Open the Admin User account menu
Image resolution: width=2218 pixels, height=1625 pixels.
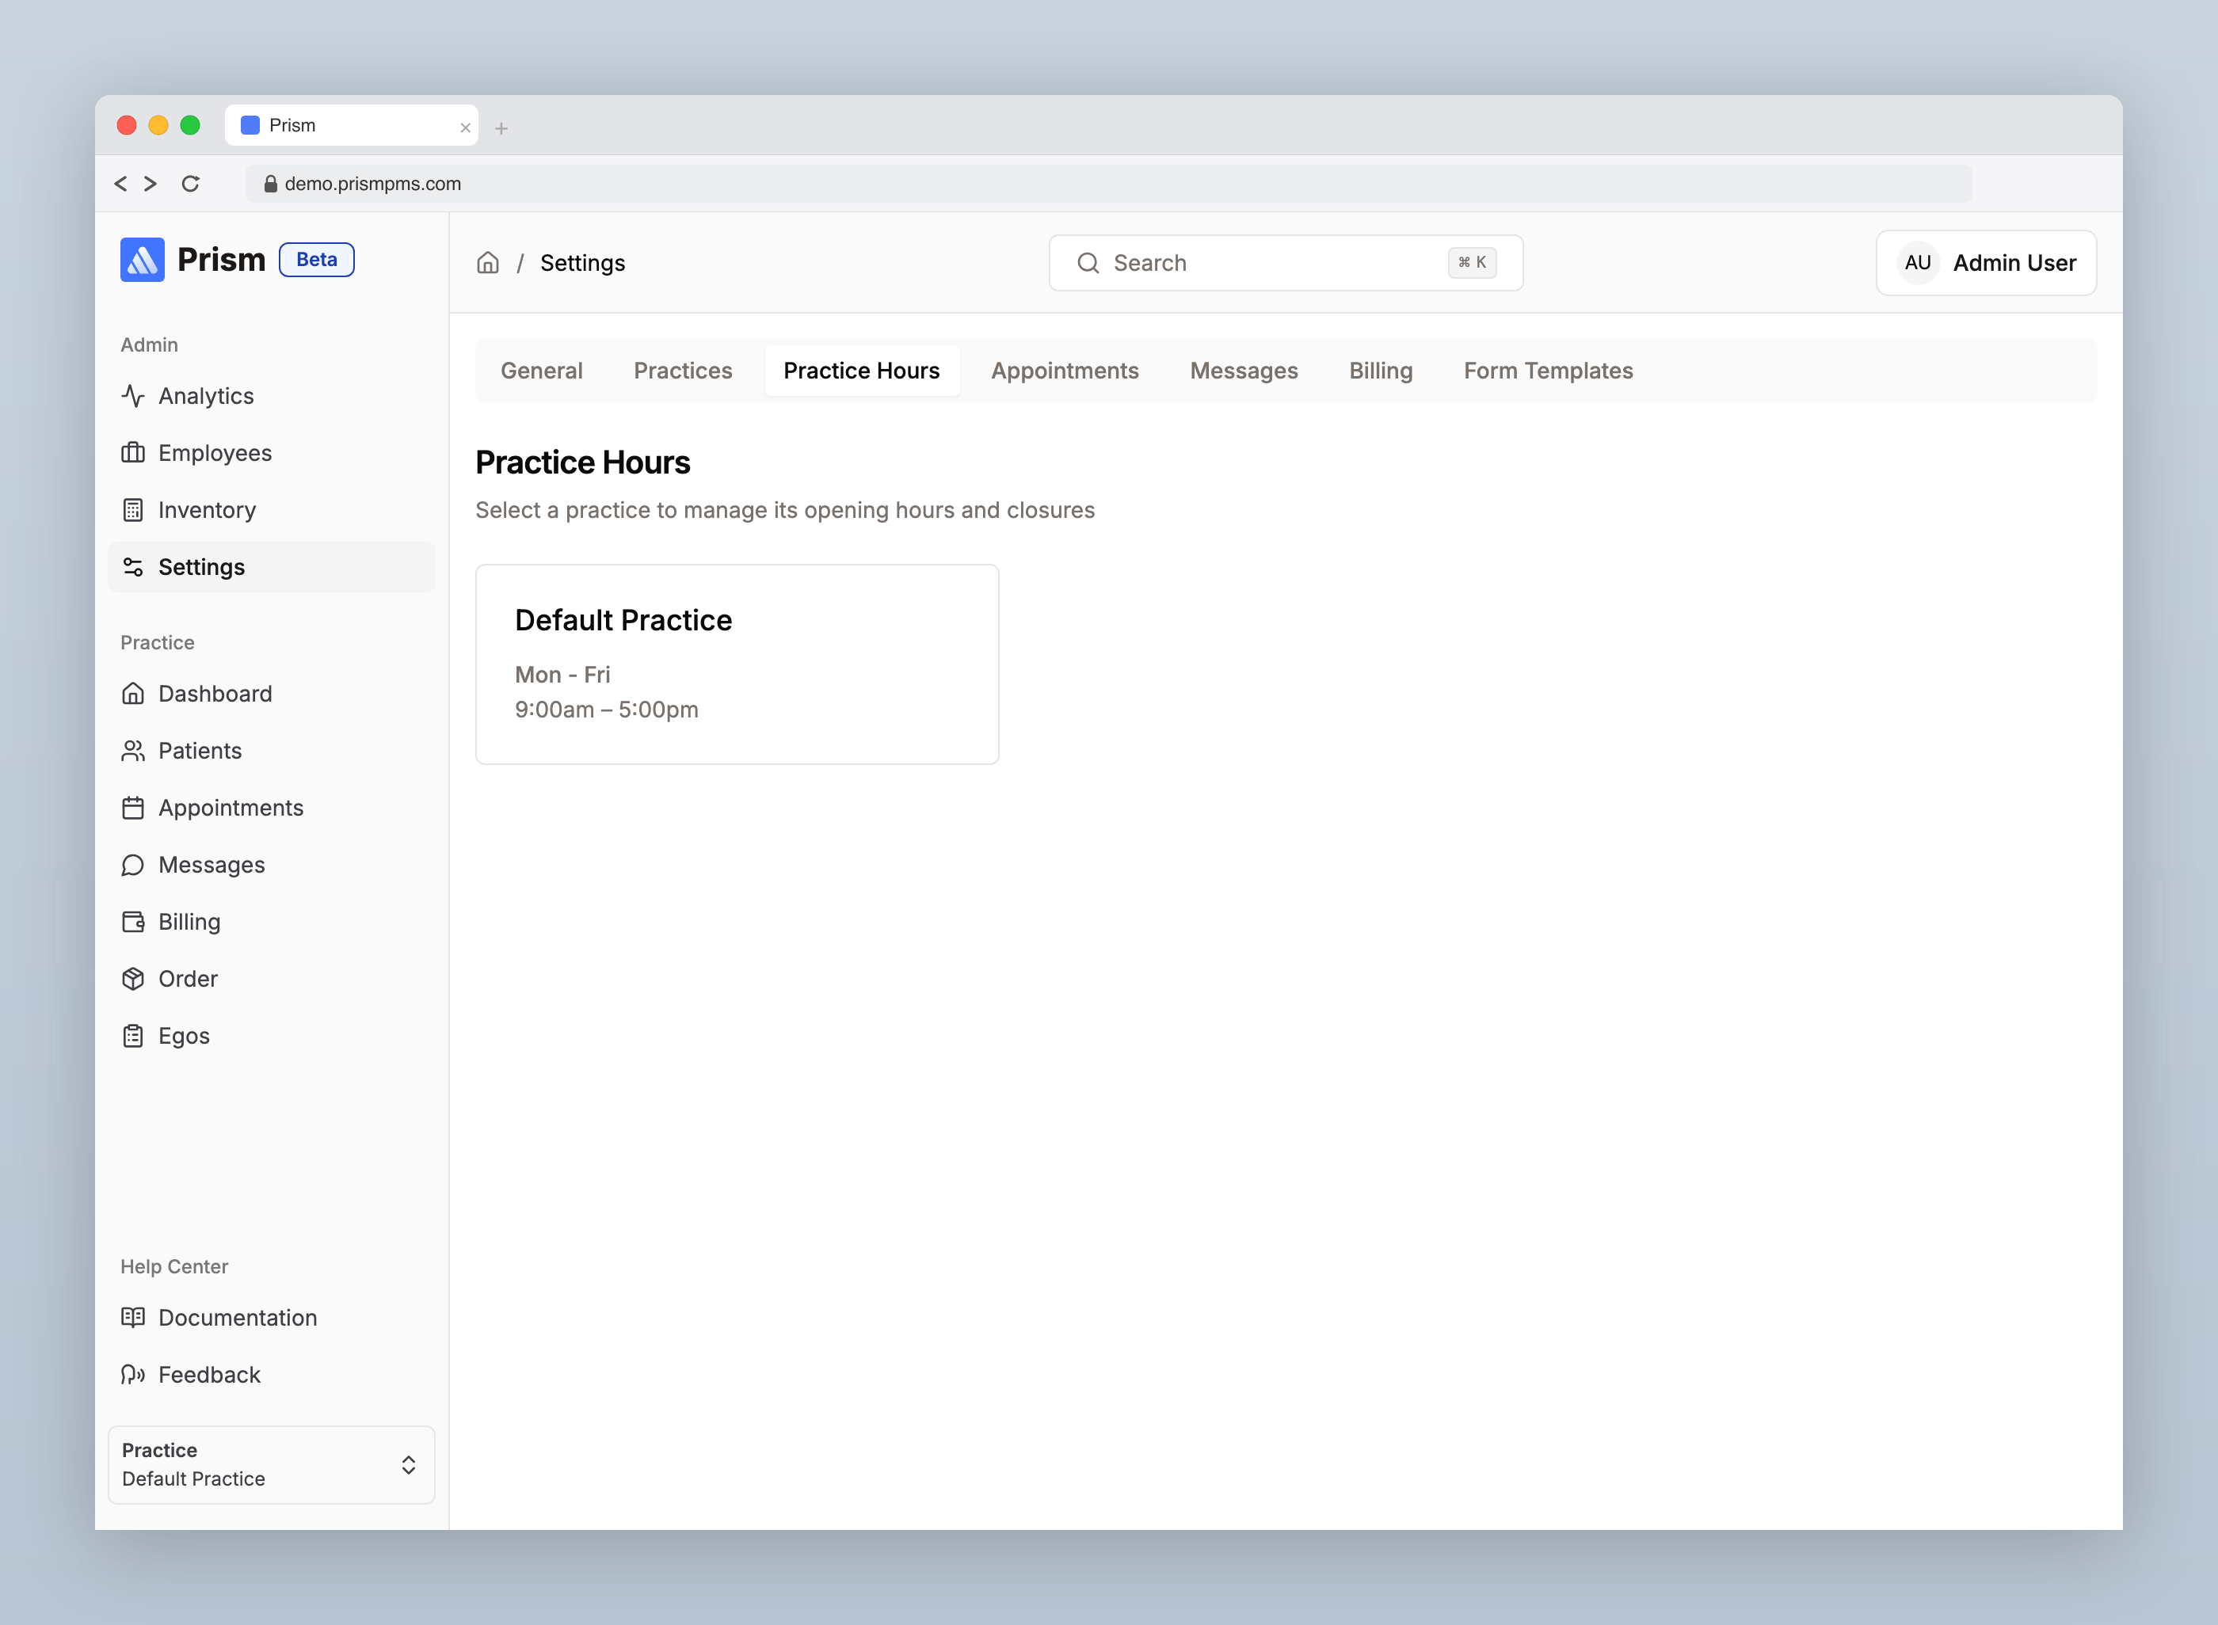[x=1986, y=263]
